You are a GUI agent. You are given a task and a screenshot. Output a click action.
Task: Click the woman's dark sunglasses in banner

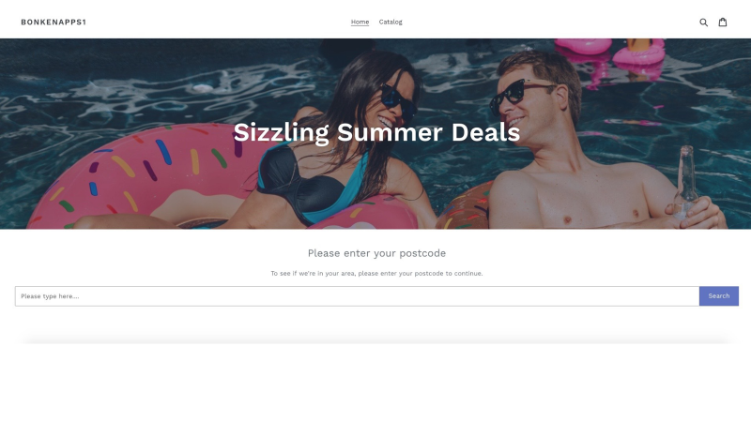click(397, 101)
